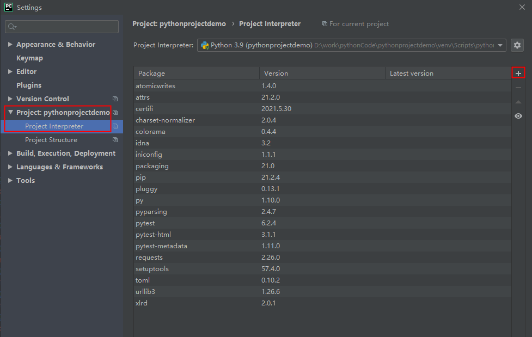Select the atomicwrites package row
Image resolution: width=532 pixels, height=337 pixels.
(x=322, y=86)
